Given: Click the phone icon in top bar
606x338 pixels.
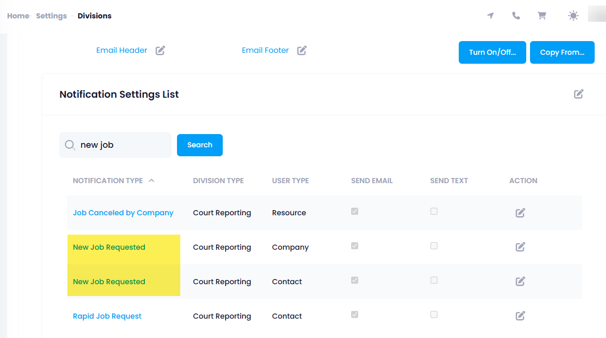Looking at the screenshot, I should [516, 16].
